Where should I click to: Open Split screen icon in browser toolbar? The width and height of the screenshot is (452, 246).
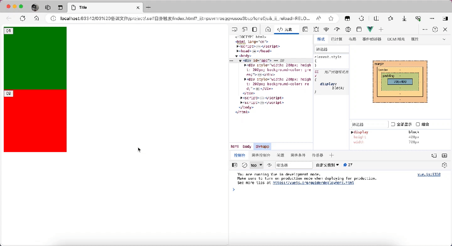[x=376, y=18]
